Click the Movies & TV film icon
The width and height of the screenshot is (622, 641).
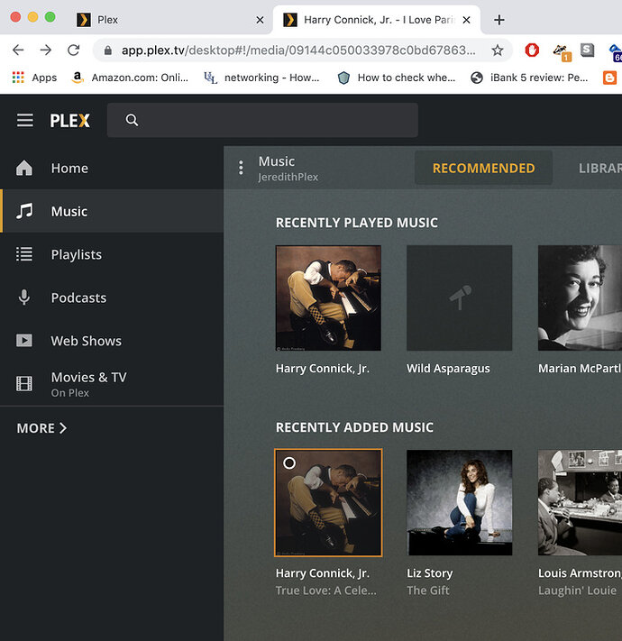pyautogui.click(x=24, y=384)
